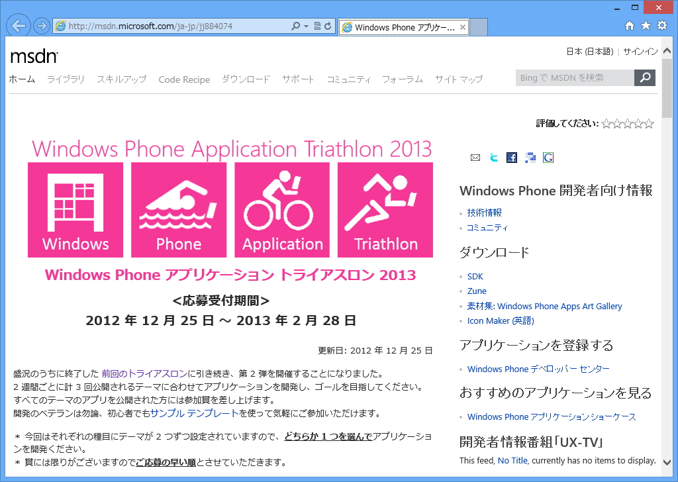
Task: Rate the page five stars
Action: [x=650, y=123]
